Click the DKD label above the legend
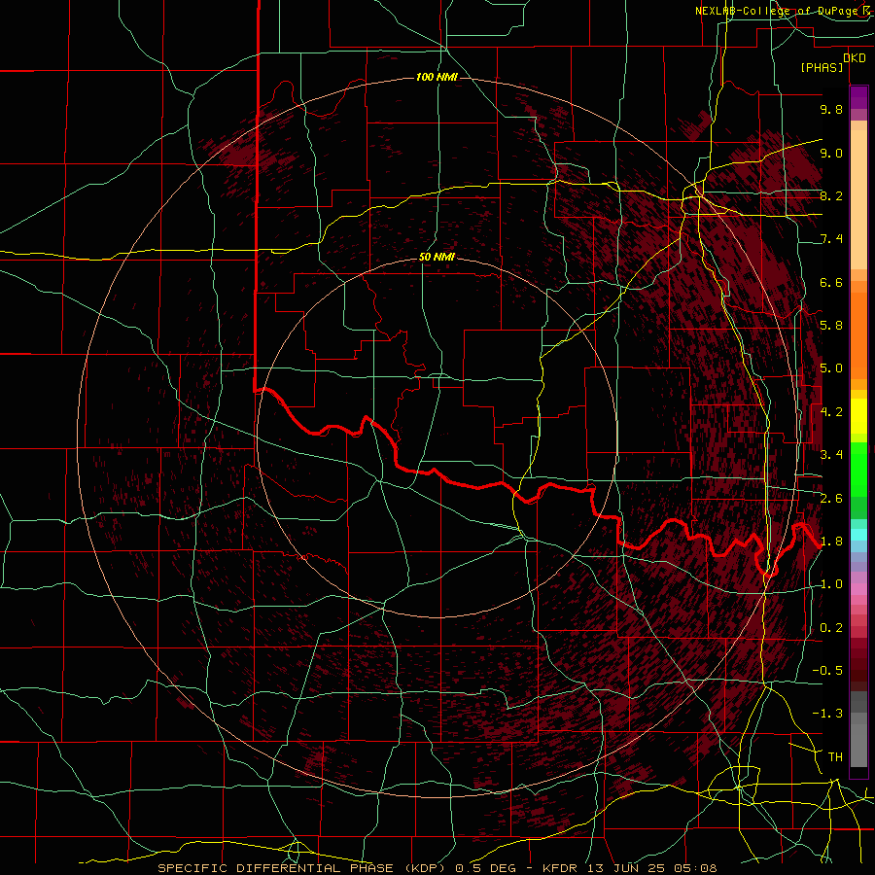 click(855, 57)
